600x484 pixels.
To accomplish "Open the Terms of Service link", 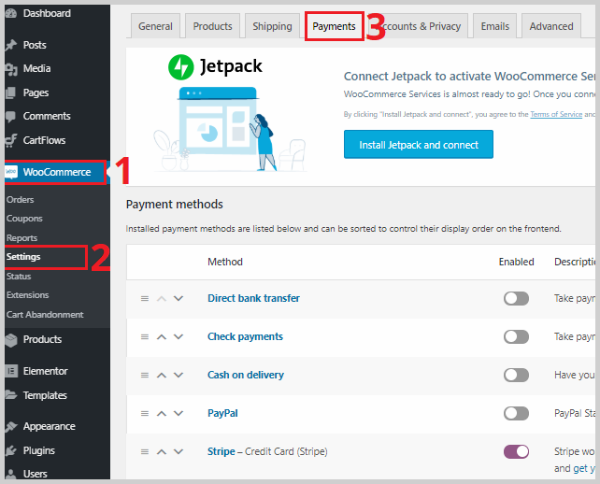I will click(x=556, y=114).
